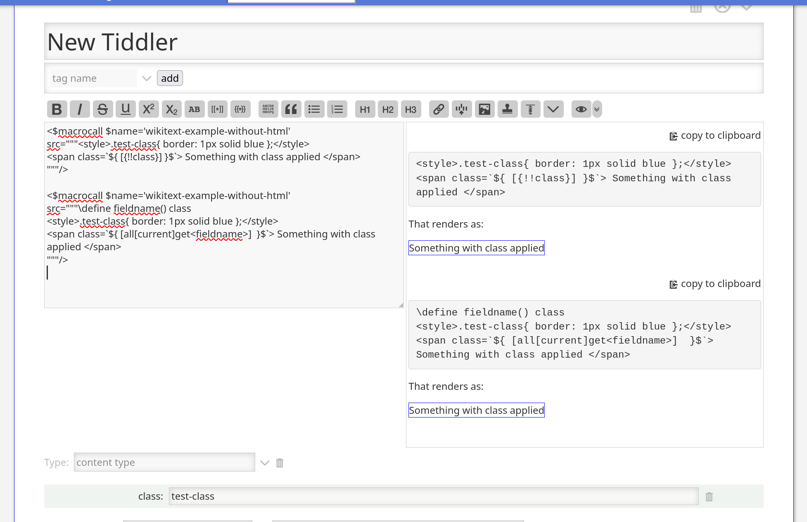807x522 pixels.
Task: Expand the content type dropdown
Action: [x=265, y=463]
